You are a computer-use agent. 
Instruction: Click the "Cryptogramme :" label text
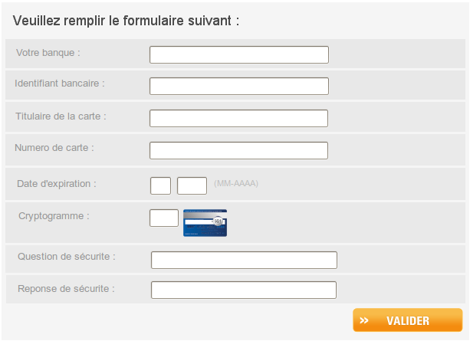click(x=54, y=216)
